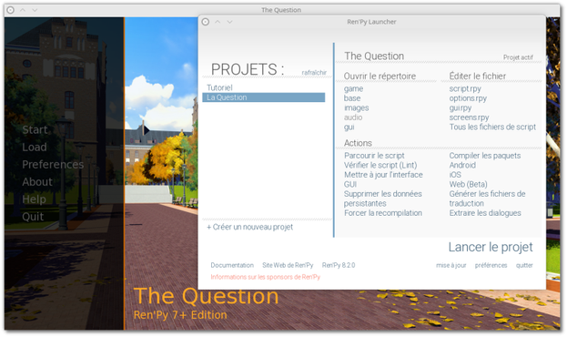The width and height of the screenshot is (567, 337).
Task: Click Preferences in The Question menu
Action: pos(53,165)
